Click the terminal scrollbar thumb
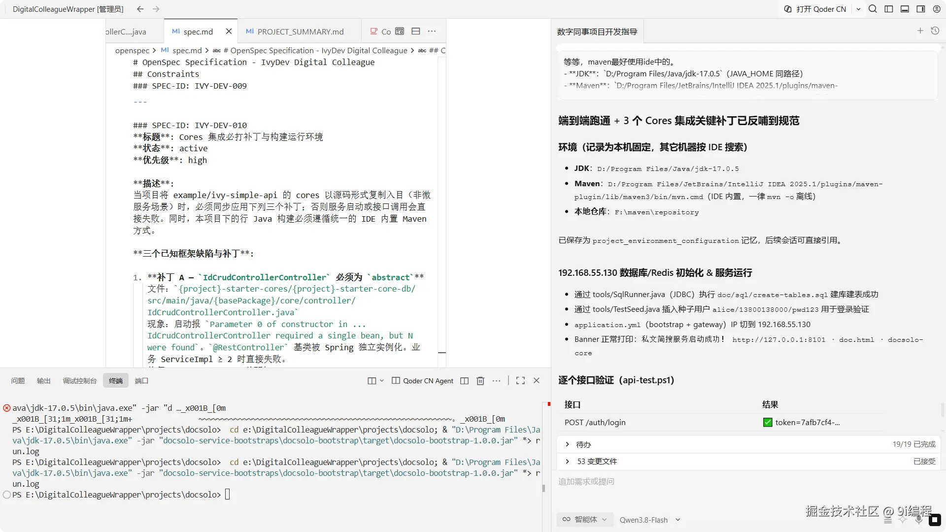 pyautogui.click(x=543, y=488)
